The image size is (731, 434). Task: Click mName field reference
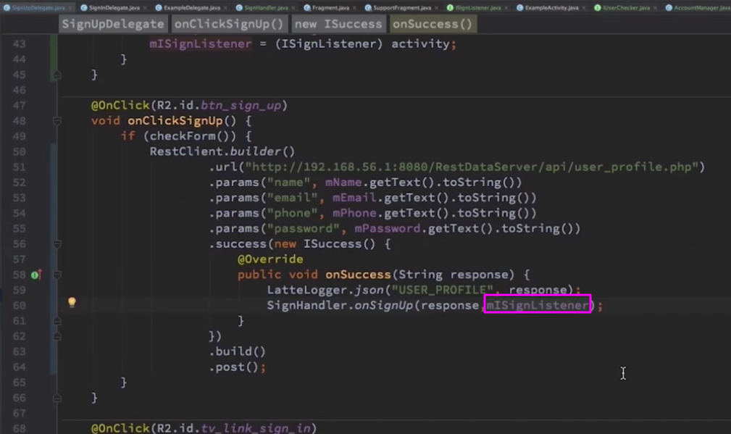pyautogui.click(x=343, y=183)
